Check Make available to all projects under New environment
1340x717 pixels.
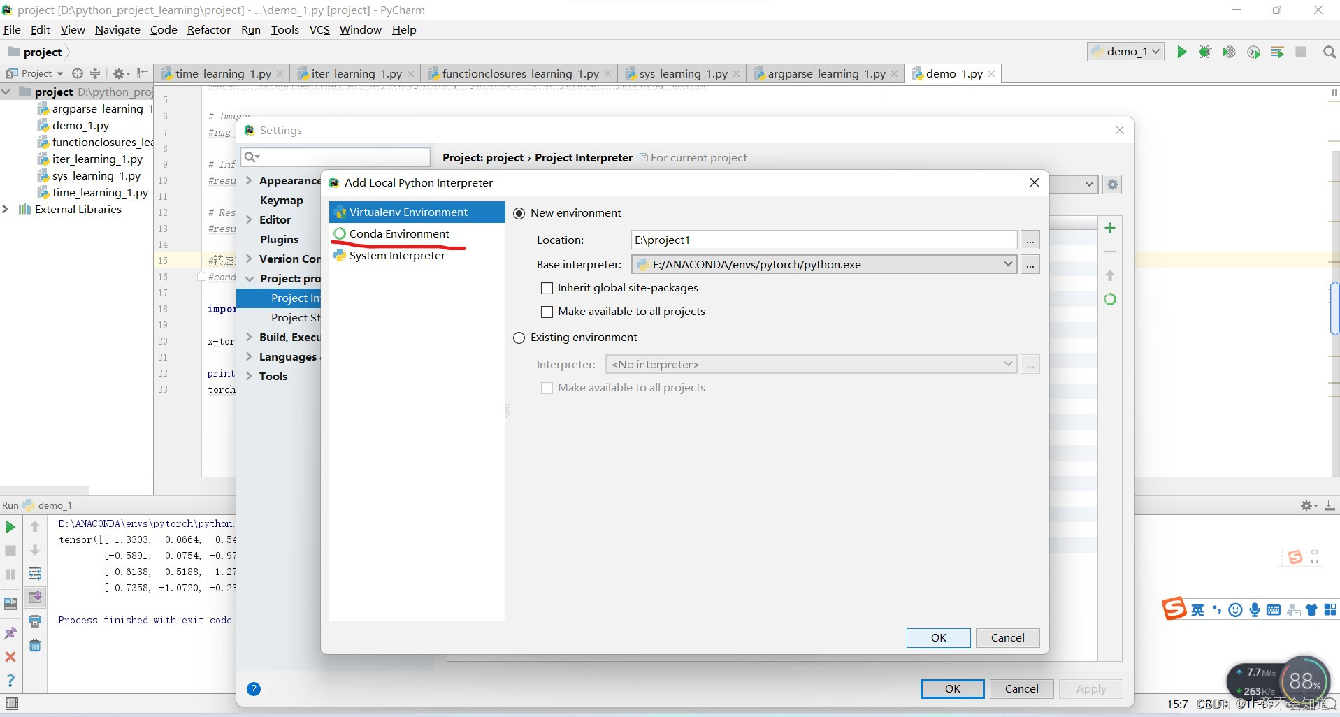[547, 312]
